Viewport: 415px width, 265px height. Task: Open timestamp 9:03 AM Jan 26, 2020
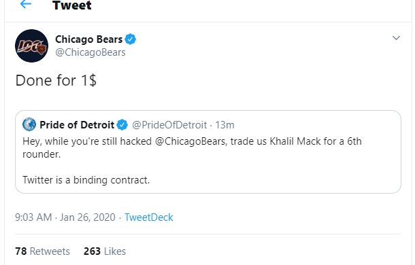click(65, 217)
